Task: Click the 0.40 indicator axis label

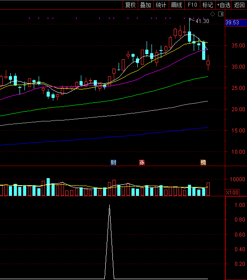Action: tap(240, 249)
